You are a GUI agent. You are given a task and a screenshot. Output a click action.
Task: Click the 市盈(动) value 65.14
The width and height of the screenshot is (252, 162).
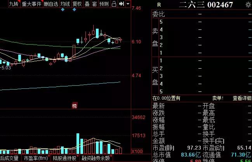pos(244,148)
